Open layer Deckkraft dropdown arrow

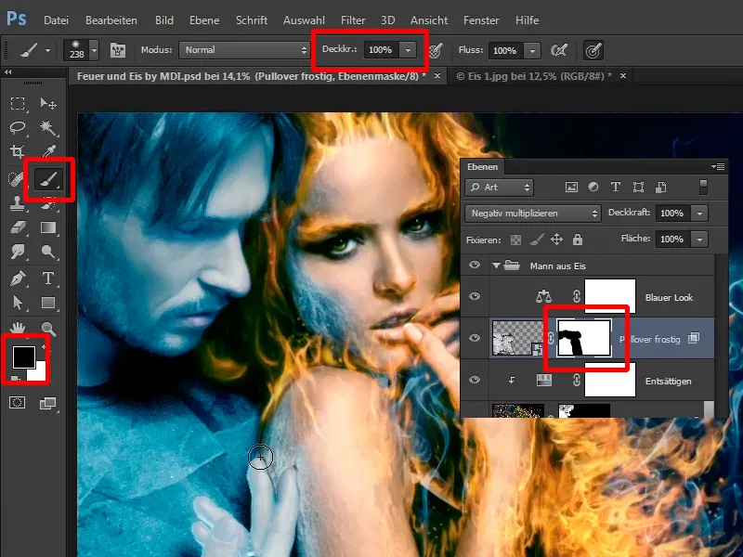[x=699, y=214]
